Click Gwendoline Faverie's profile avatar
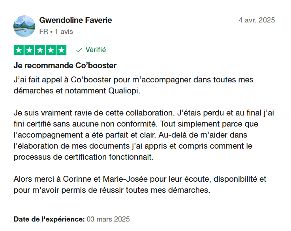Image resolution: width=291 pixels, height=231 pixels. [x=24, y=26]
